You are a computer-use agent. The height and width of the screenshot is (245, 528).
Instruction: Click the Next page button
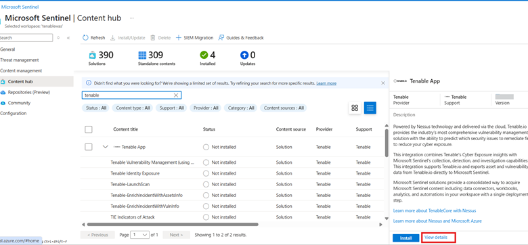tap(176, 235)
